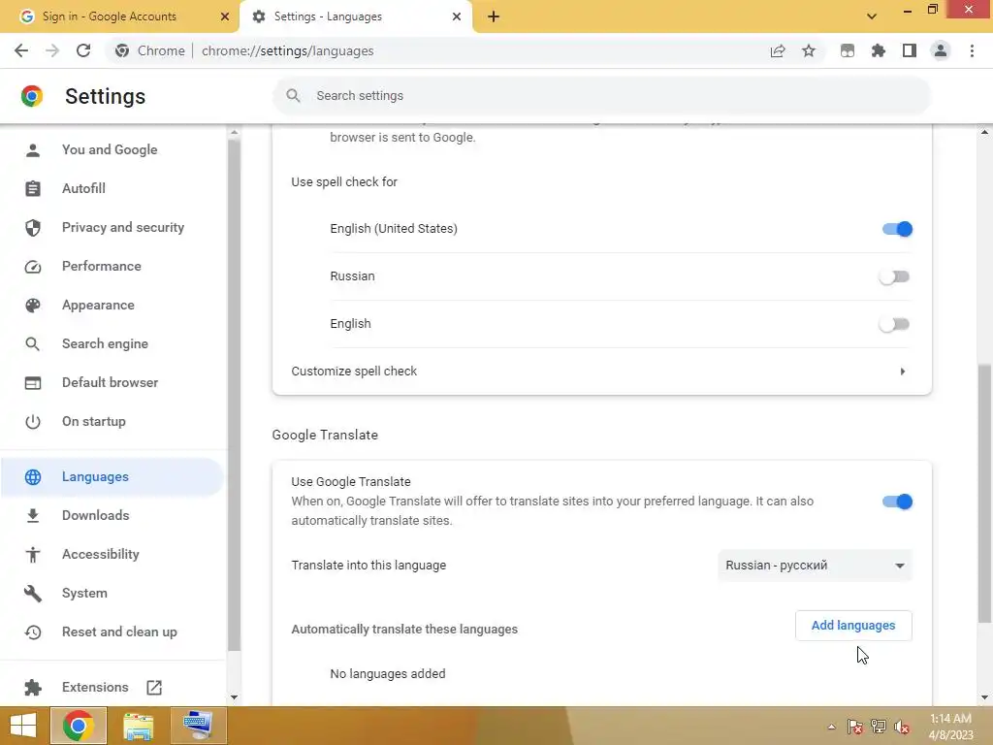Click the Reset and clean up clock icon

(33, 632)
